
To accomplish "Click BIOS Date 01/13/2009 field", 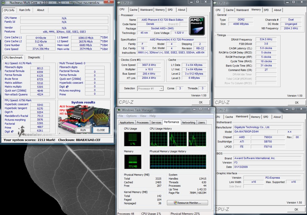I will (x=267, y=167).
